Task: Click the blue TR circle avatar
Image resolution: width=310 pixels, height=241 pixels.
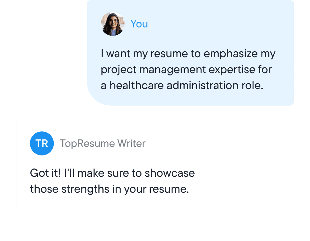Action: (x=42, y=143)
